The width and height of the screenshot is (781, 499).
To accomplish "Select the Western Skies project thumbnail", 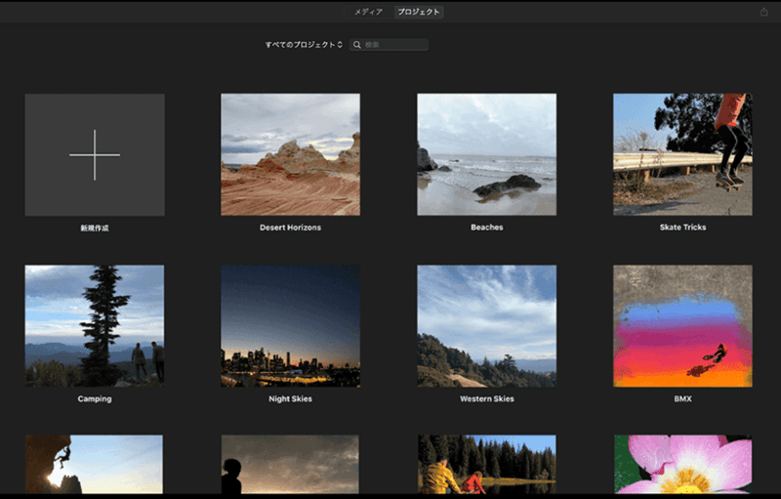I will click(x=486, y=325).
